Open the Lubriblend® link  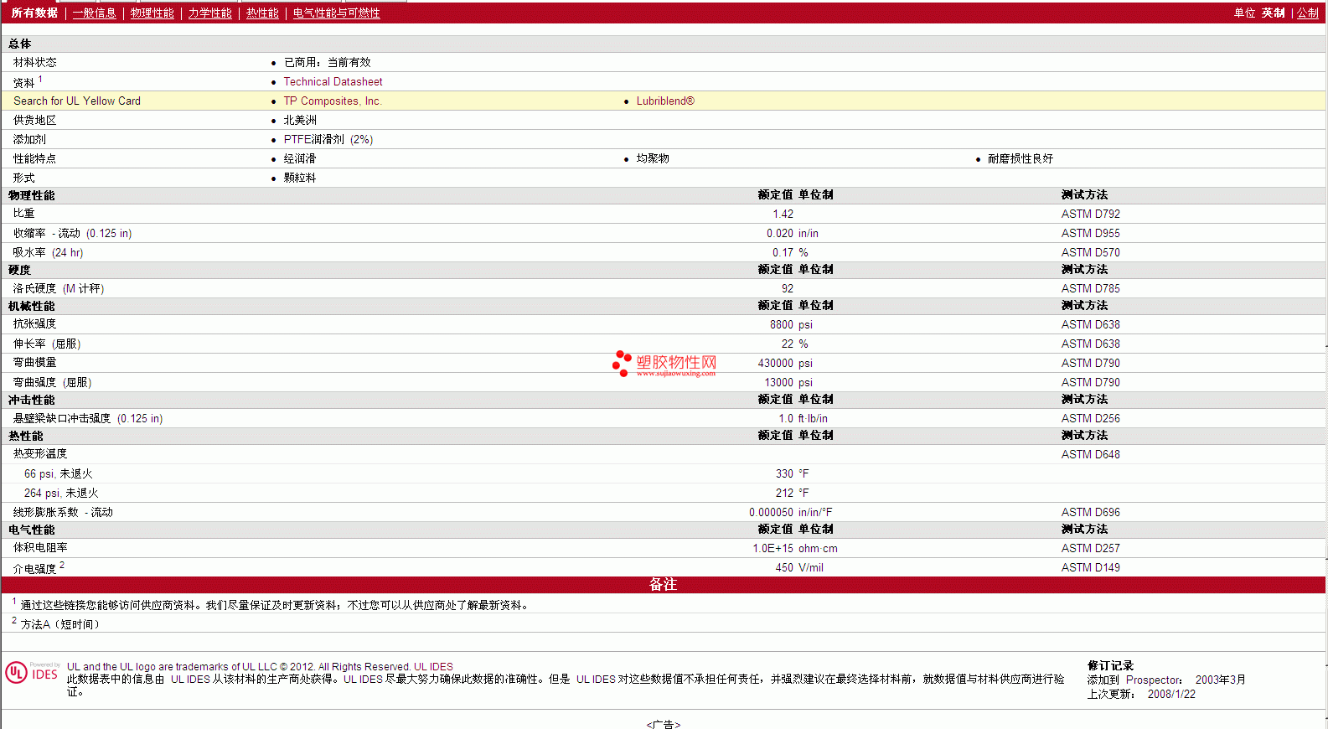(665, 101)
